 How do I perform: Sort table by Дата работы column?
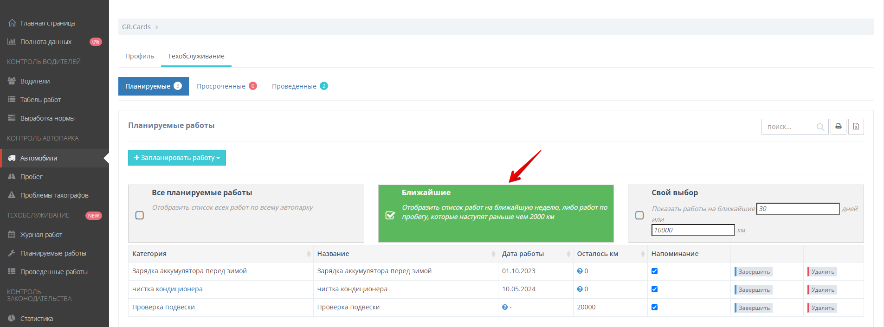568,254
